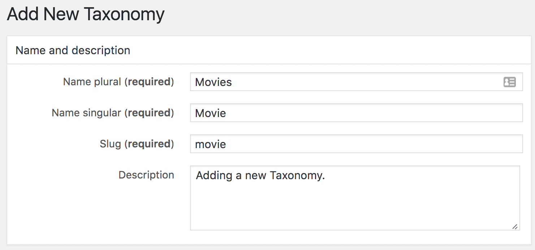Select the text 'Movies' in Name plural

click(213, 82)
